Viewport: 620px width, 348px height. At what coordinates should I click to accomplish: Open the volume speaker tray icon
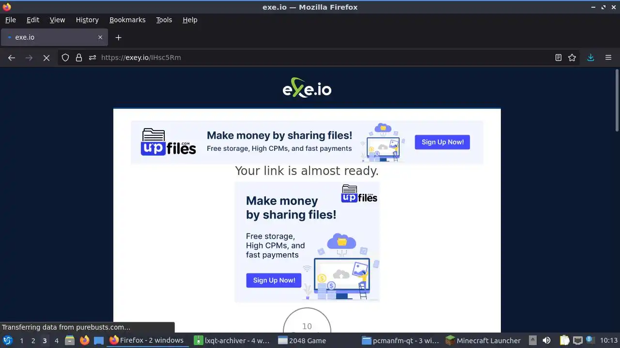tap(546, 340)
